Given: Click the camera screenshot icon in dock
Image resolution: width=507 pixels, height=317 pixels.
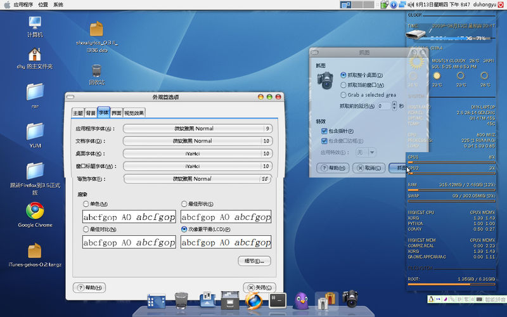Looking at the screenshot, I should (350, 299).
